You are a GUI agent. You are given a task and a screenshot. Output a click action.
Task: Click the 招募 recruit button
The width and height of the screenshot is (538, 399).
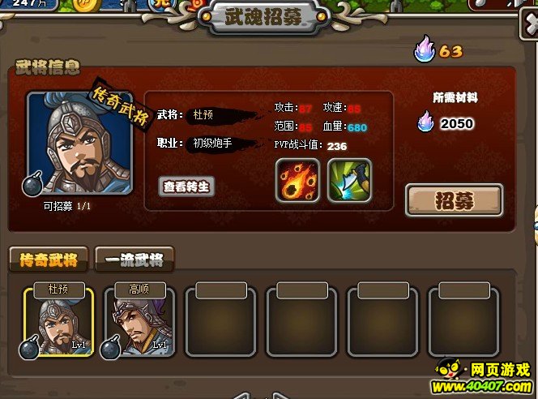click(x=455, y=200)
